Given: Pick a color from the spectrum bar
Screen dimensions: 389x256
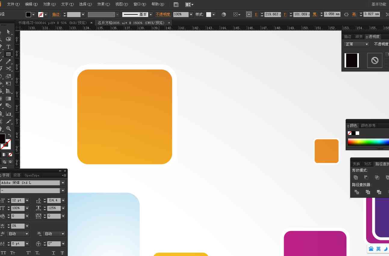Looking at the screenshot, I should (368, 142).
